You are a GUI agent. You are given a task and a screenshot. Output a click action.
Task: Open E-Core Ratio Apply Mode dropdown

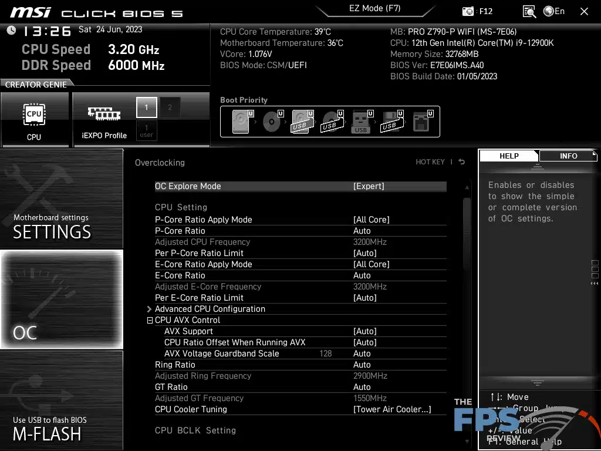point(371,264)
